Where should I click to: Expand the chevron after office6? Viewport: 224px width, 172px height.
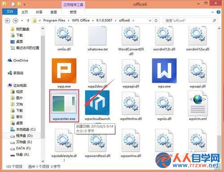pyautogui.click(x=133, y=20)
